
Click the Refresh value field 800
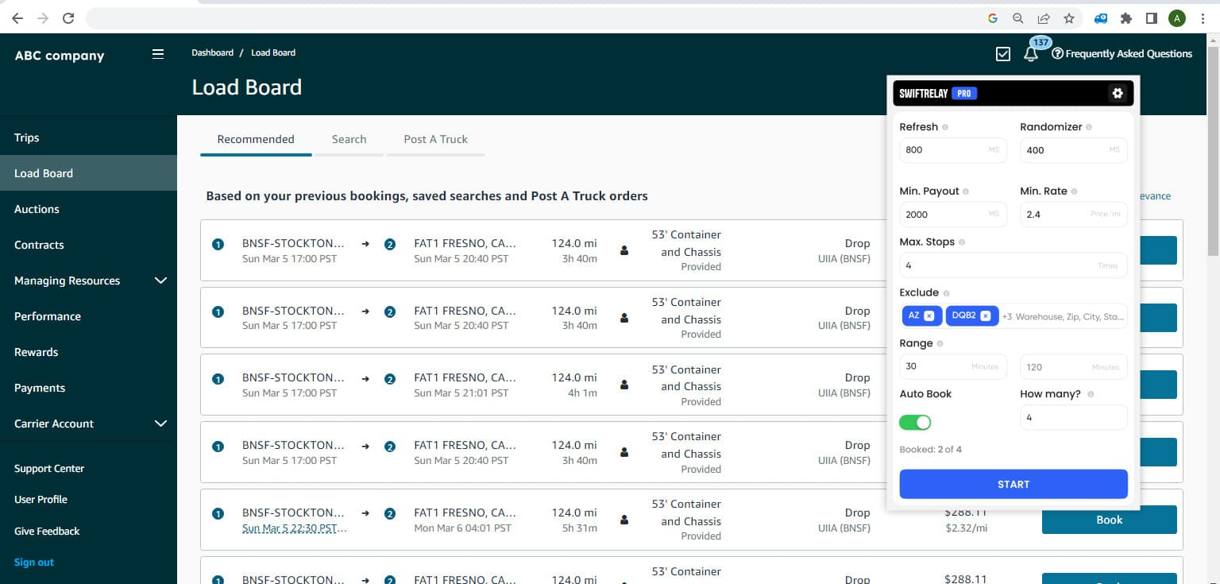pos(953,149)
